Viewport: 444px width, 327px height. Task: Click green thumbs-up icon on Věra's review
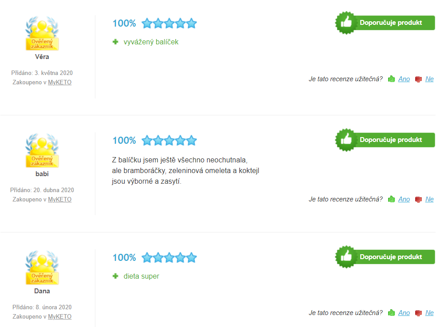(391, 79)
